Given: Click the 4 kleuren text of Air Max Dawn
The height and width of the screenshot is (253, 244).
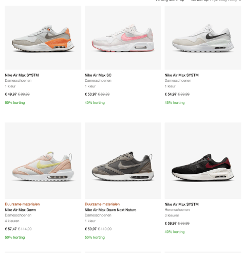Looking at the screenshot, I should pos(12,221).
